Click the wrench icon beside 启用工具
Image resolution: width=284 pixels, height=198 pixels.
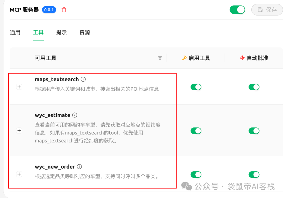tap(184, 58)
